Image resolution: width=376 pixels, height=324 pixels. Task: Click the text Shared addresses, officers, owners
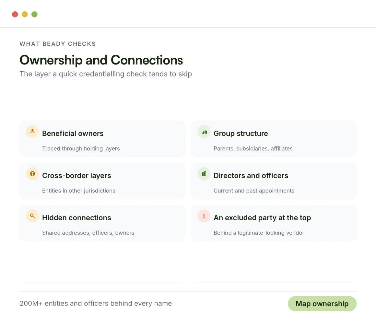click(x=88, y=233)
